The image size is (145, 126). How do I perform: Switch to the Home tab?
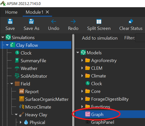pyautogui.click(x=11, y=12)
